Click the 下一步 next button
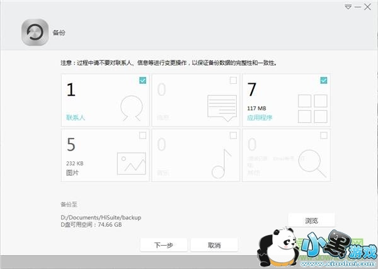Screen dimensions: 378x269 point(163,245)
